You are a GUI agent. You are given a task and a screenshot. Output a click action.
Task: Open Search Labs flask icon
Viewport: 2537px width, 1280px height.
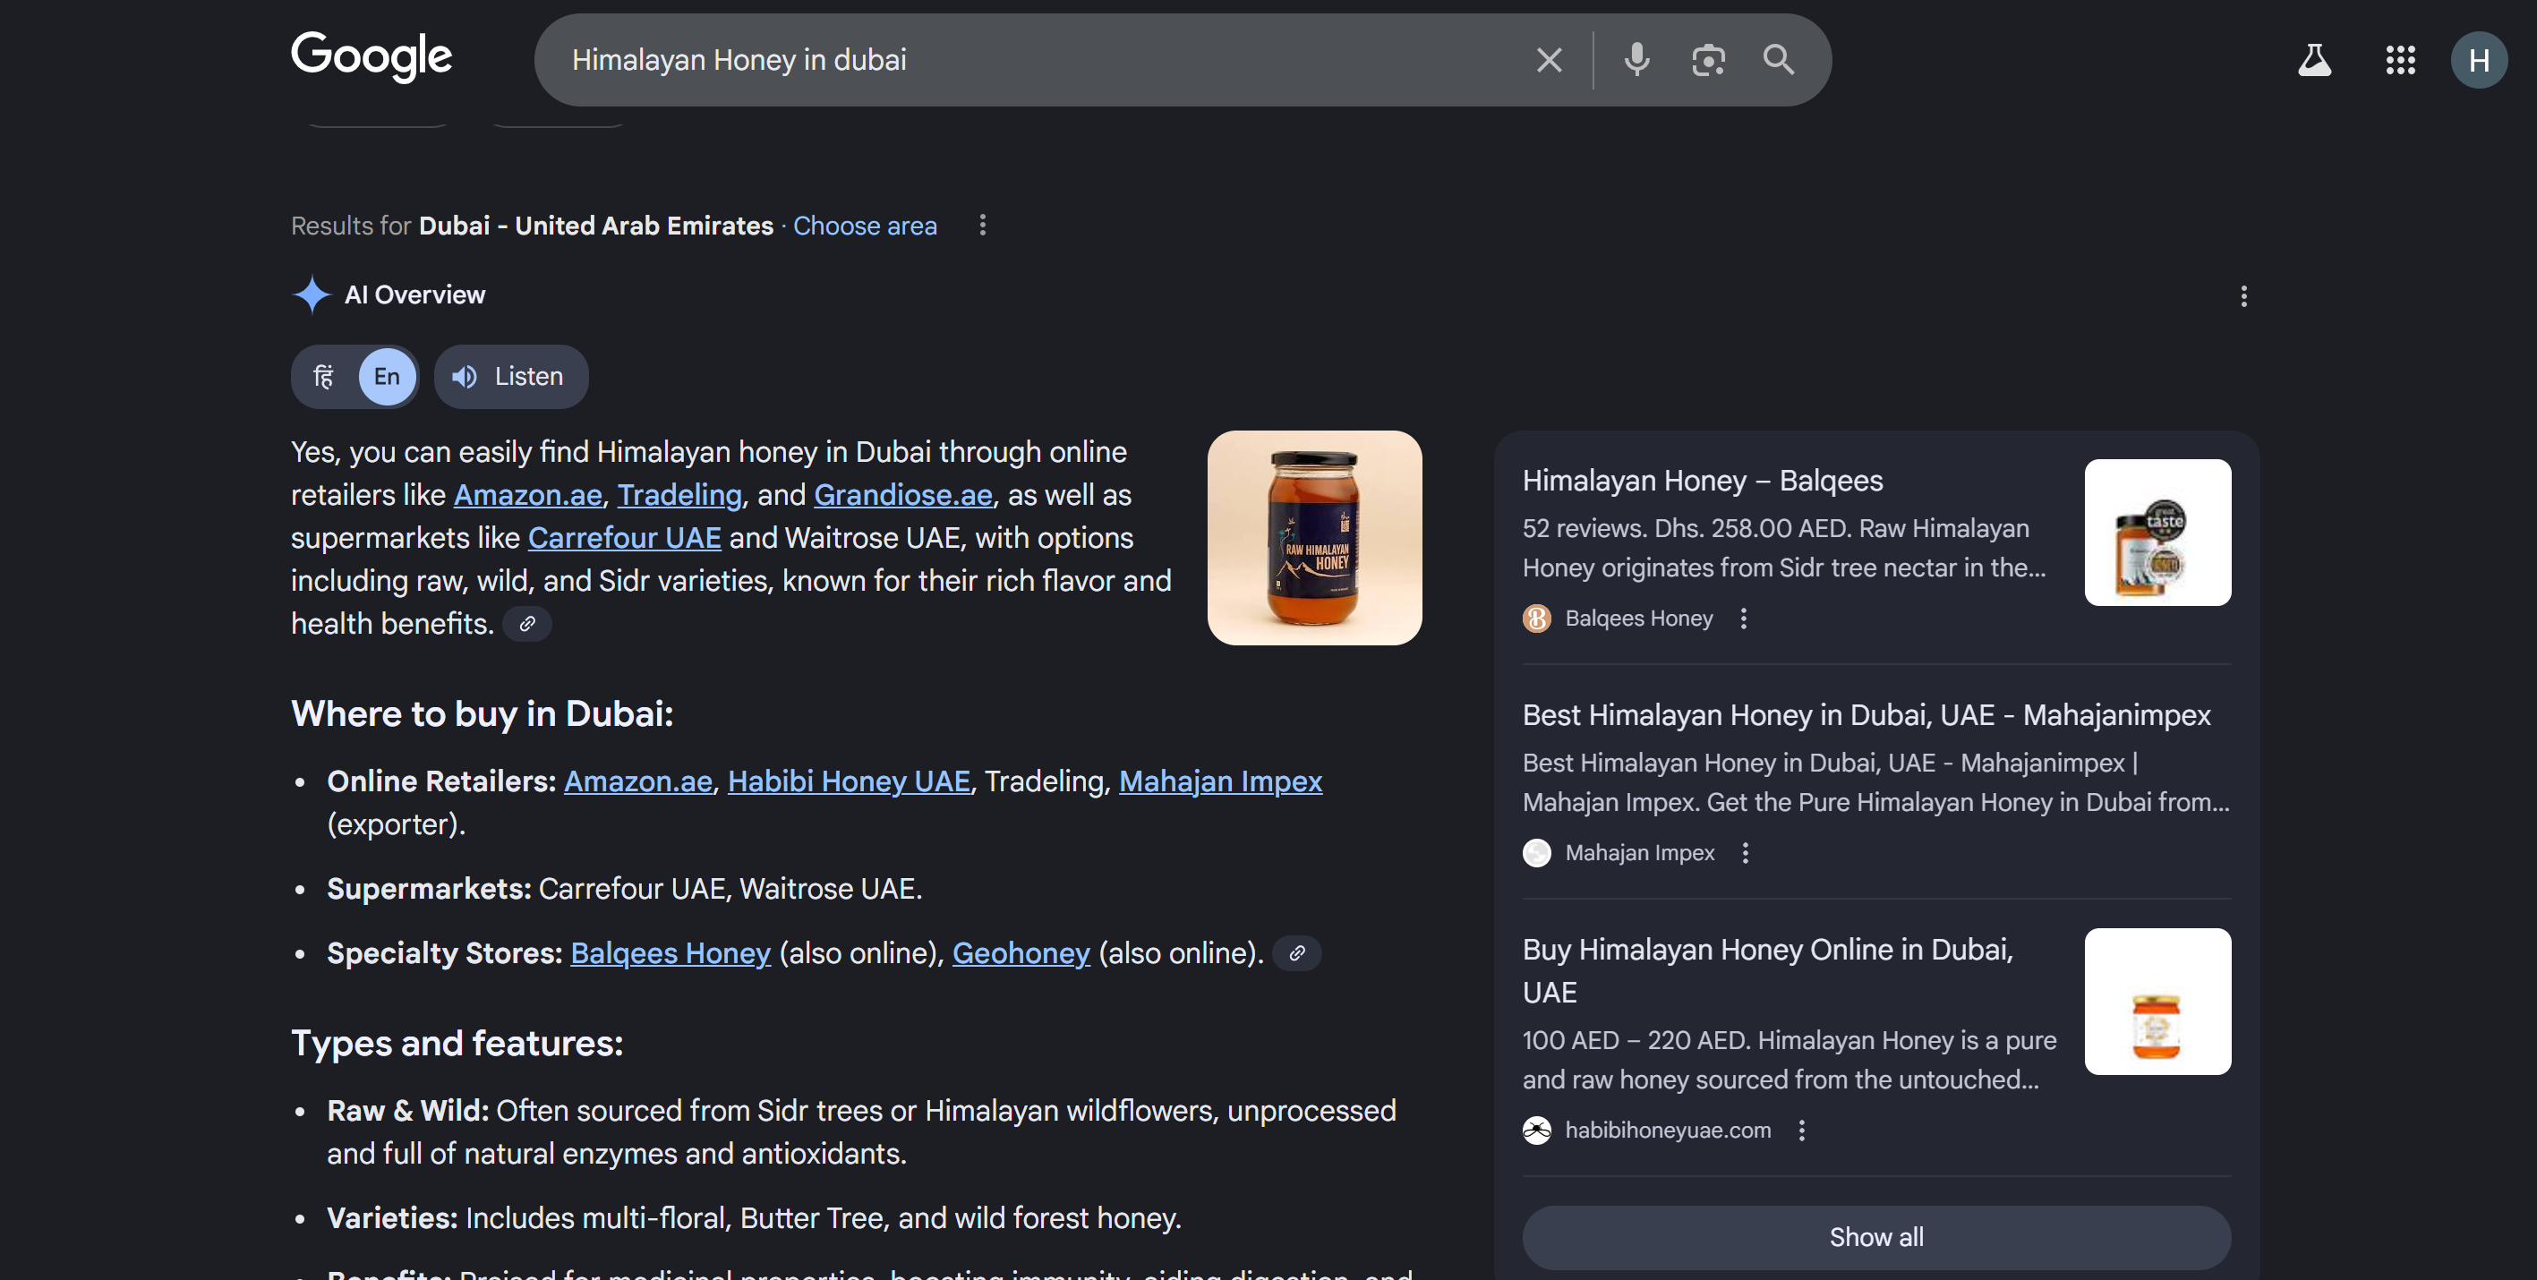pos(2314,60)
